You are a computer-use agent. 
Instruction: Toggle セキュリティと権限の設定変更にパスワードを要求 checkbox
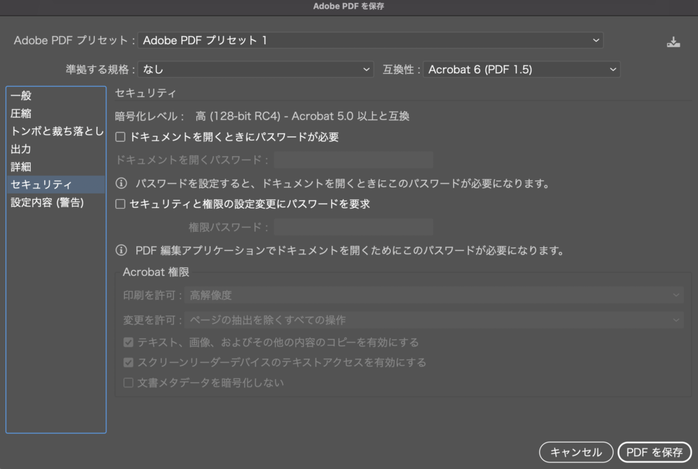tap(121, 204)
